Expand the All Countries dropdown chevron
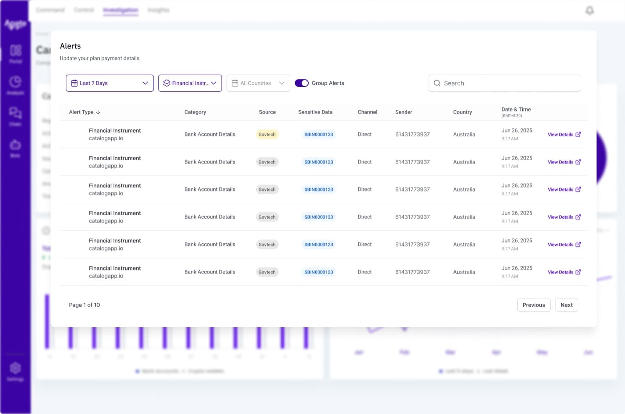 point(282,83)
